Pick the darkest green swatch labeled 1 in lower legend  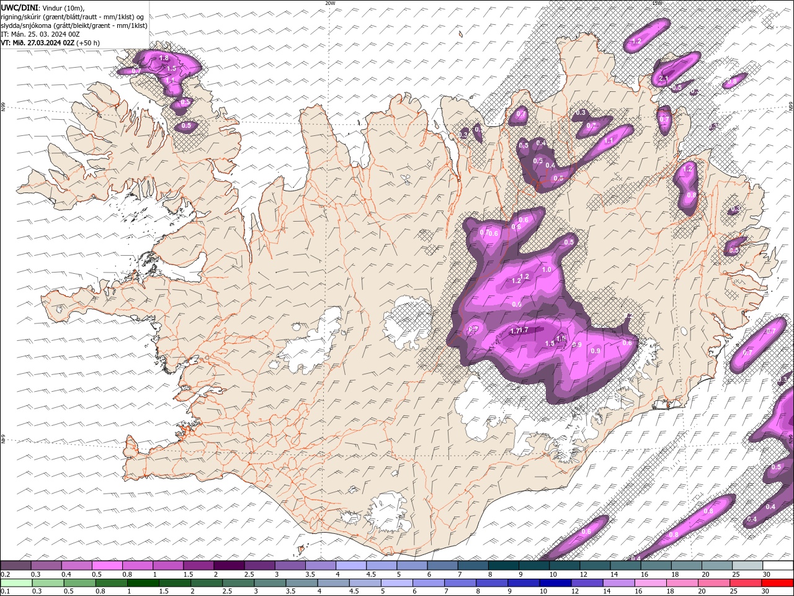[x=143, y=582]
